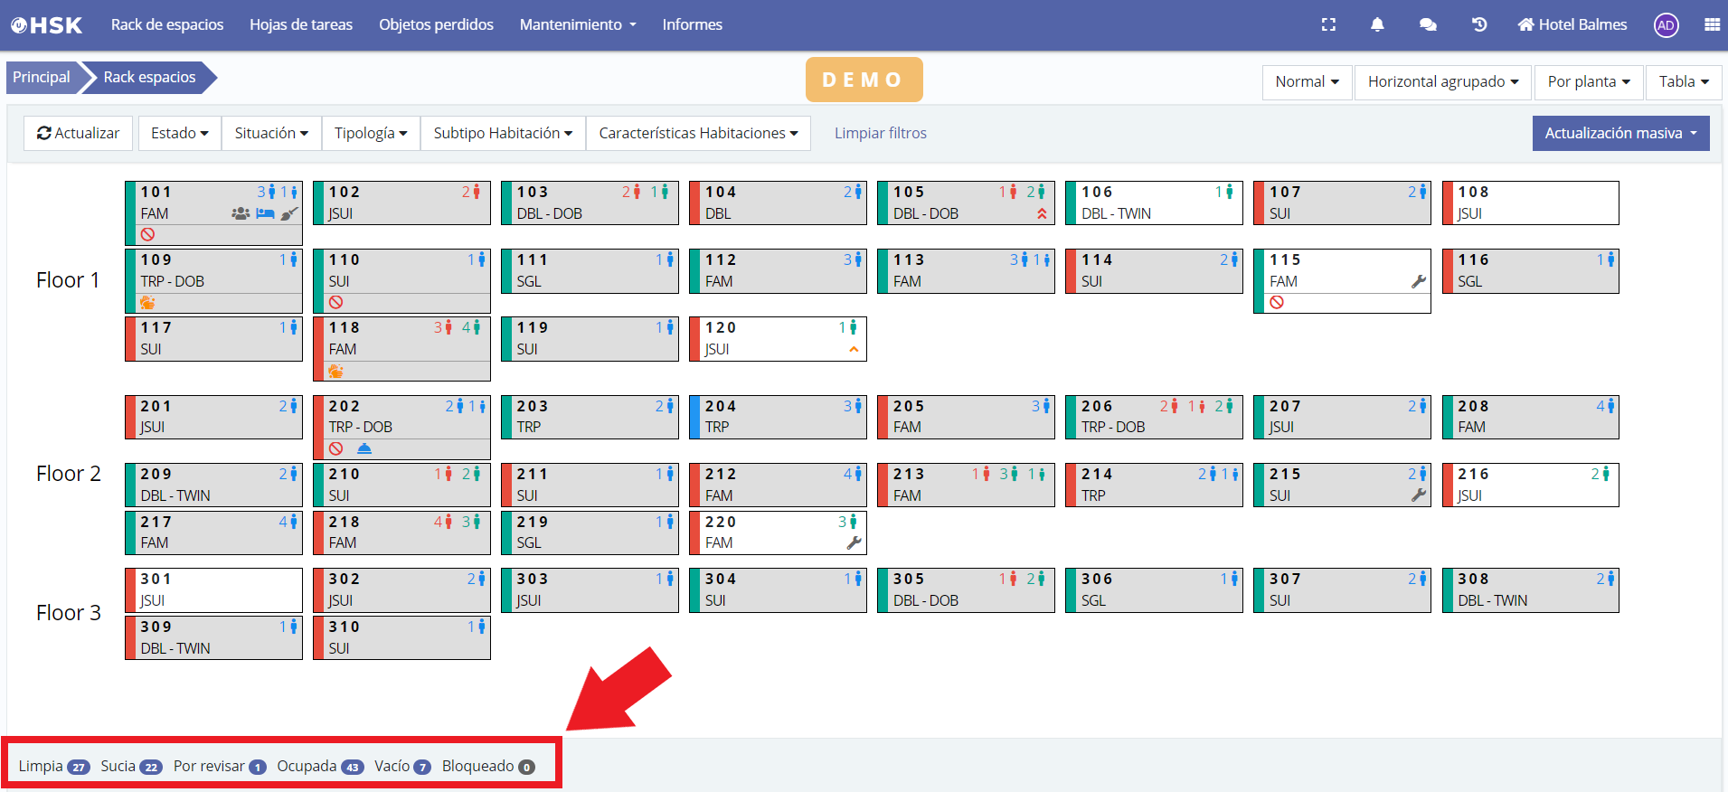
Task: Click the Limpiar filtros link
Action: [x=880, y=133]
